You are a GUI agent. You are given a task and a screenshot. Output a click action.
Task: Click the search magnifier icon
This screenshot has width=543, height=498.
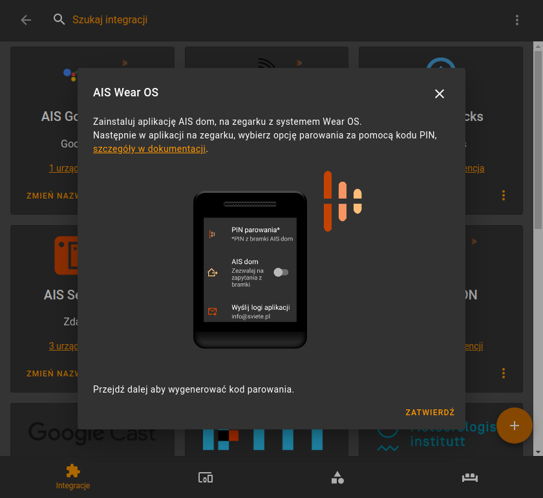point(59,19)
